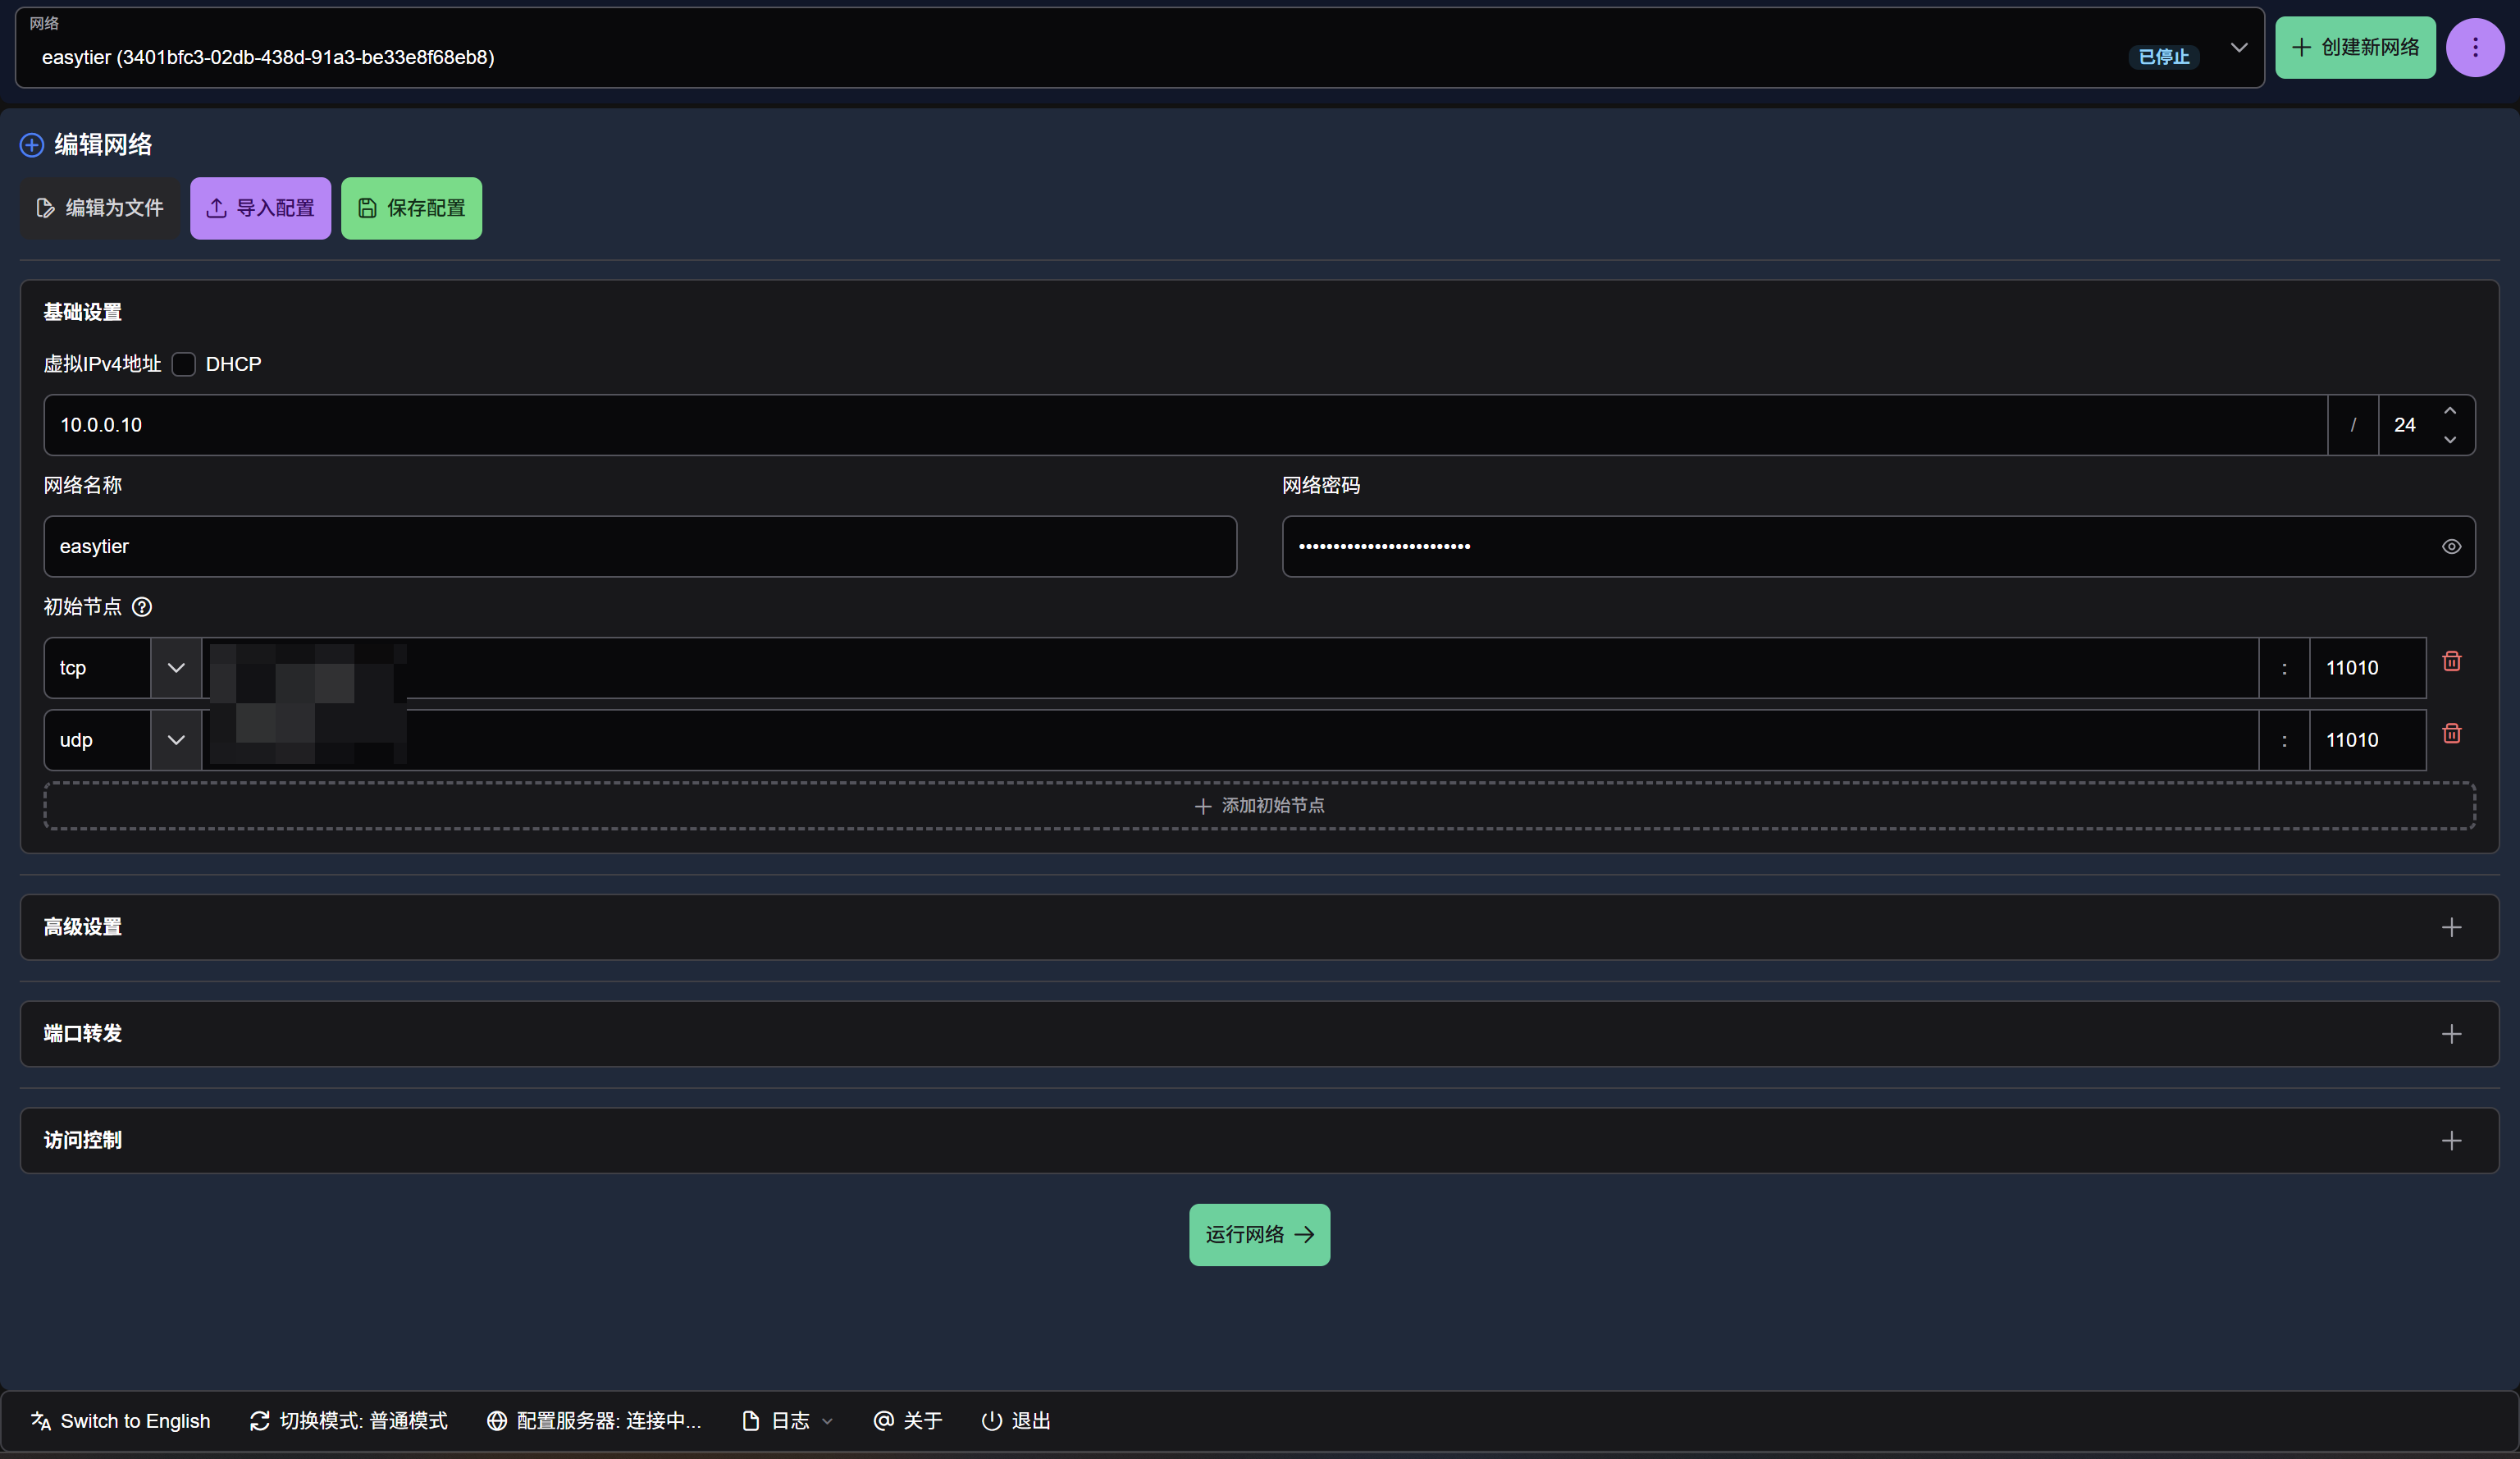The height and width of the screenshot is (1459, 2520).
Task: Click the 创建新网络 button
Action: [2355, 47]
